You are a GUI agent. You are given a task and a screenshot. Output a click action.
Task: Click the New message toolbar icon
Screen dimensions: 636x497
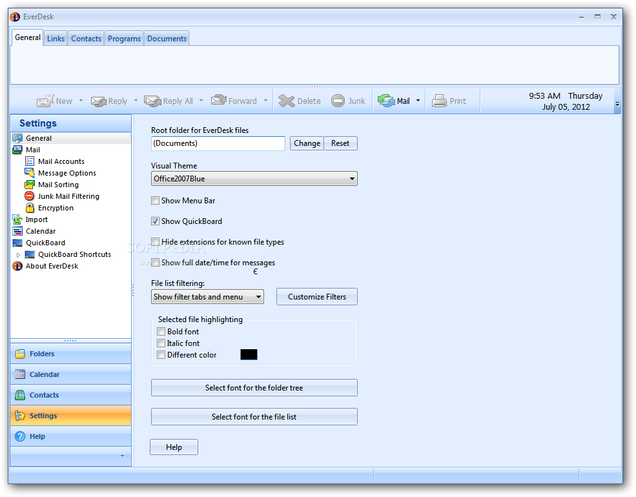click(x=45, y=101)
